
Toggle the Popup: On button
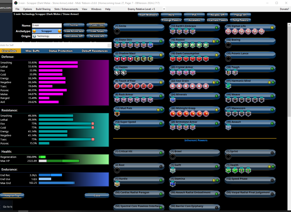tap(240, 15)
